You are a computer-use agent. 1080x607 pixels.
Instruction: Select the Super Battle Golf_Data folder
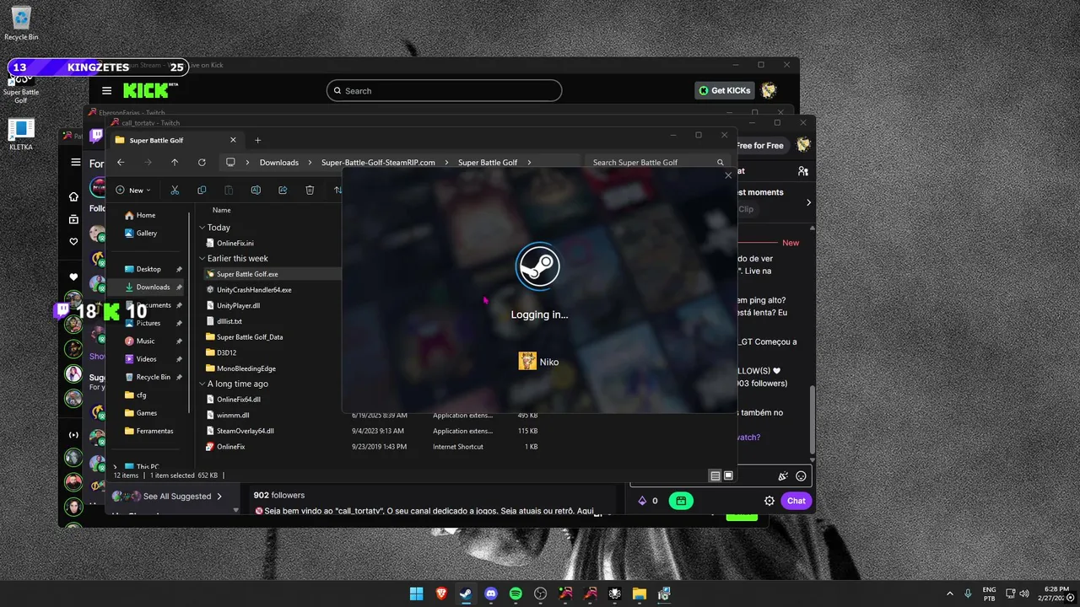[250, 337]
